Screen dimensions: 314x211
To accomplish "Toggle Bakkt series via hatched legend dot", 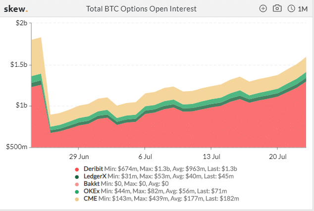I will click(77, 184).
